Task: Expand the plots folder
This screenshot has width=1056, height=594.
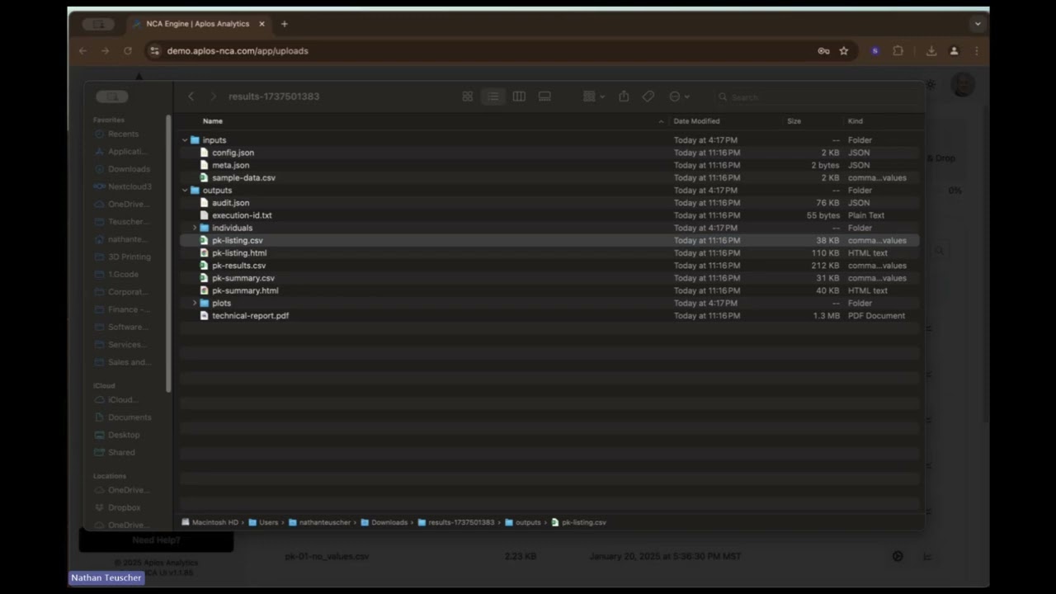Action: [195, 303]
